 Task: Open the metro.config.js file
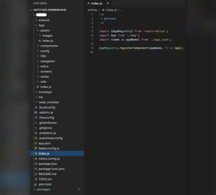click(x=49, y=159)
